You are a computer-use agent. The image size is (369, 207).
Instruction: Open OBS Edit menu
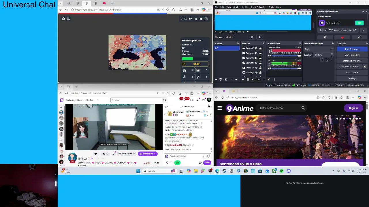click(222, 7)
